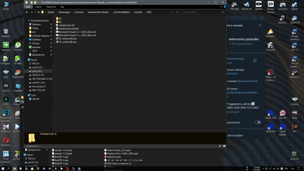Click the Back navigation arrow
Viewport: 304px width, 171px height.
27,12
